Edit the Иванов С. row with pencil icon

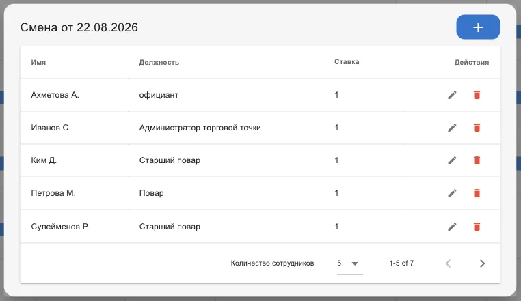pos(452,128)
